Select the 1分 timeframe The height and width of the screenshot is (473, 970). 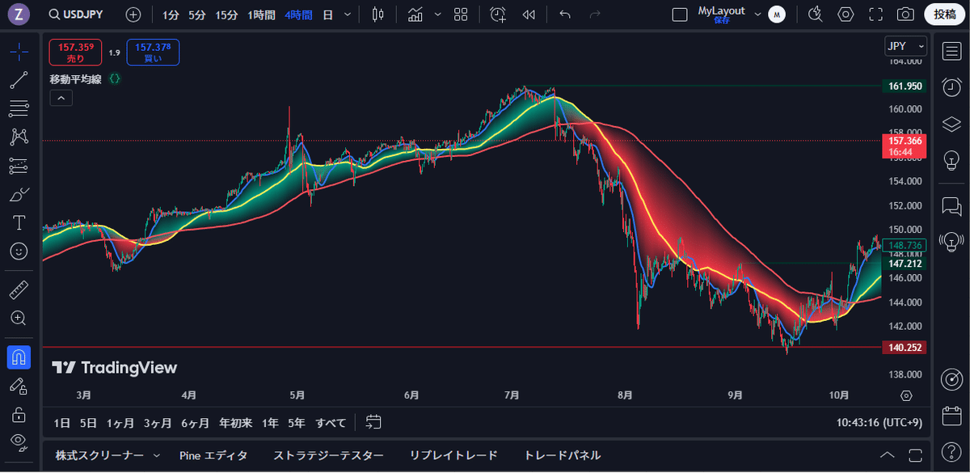coord(170,15)
